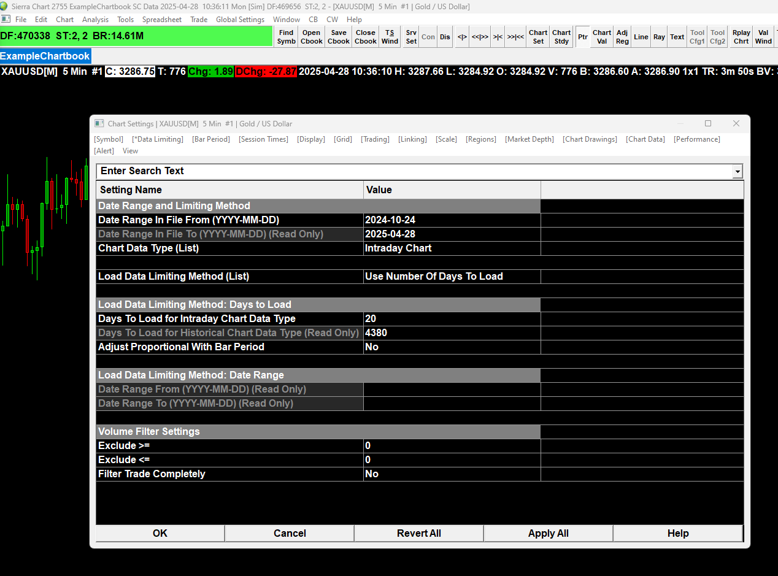The image size is (778, 576).
Task: Click the Help button in Chart Settings
Action: point(678,534)
